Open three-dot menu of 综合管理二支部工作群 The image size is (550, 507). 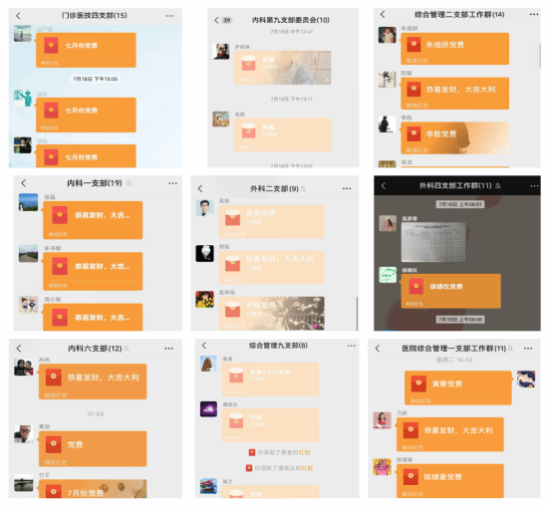click(534, 14)
